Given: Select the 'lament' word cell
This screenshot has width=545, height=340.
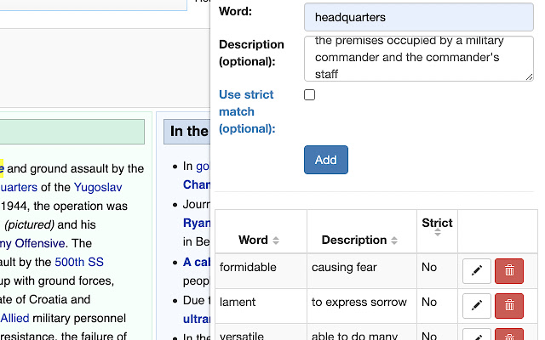Looking at the screenshot, I should [261, 306].
